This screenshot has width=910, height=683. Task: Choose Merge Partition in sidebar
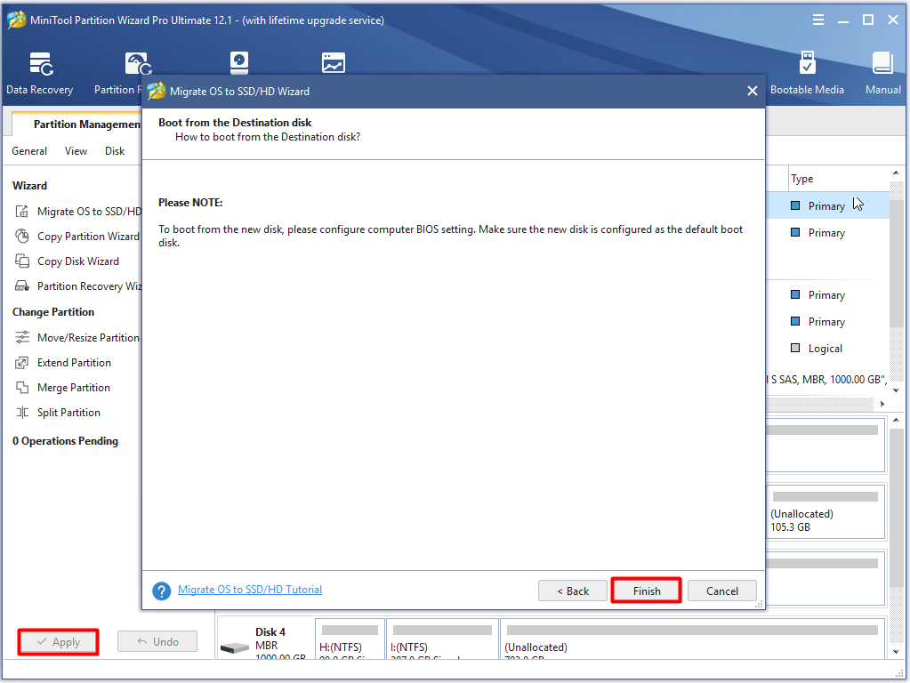pos(62,388)
